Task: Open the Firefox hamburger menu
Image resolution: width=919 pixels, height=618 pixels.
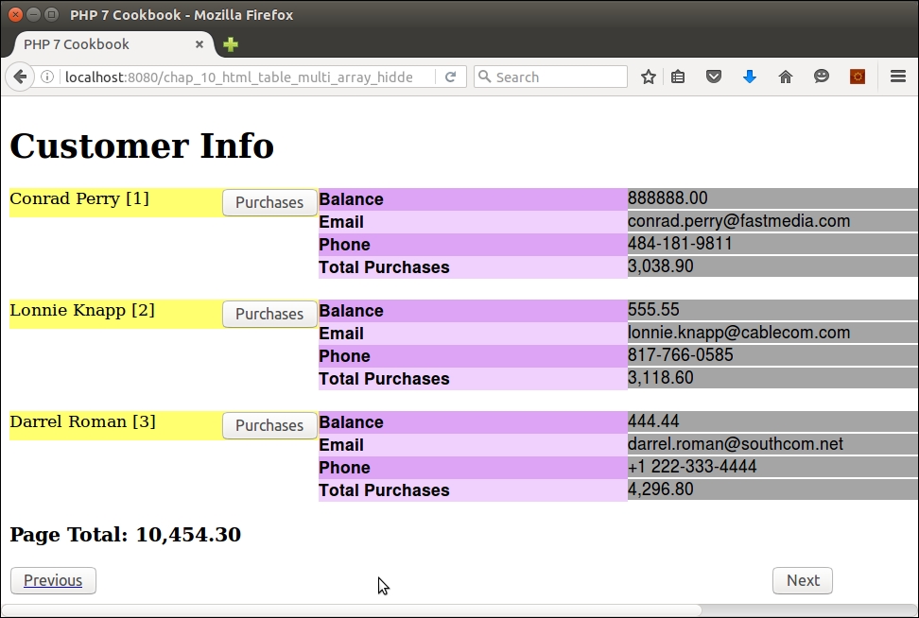Action: click(898, 77)
